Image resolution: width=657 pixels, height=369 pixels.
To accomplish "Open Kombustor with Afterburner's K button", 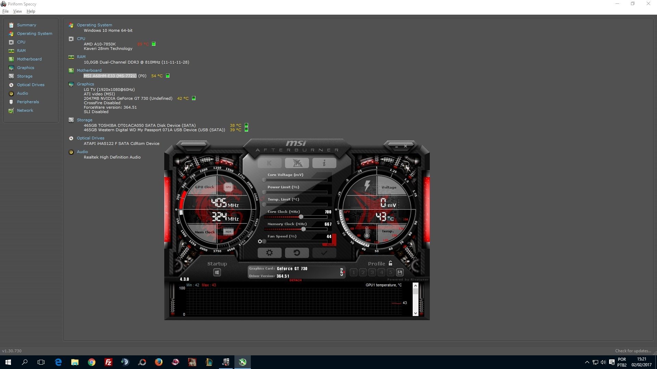I will click(269, 163).
